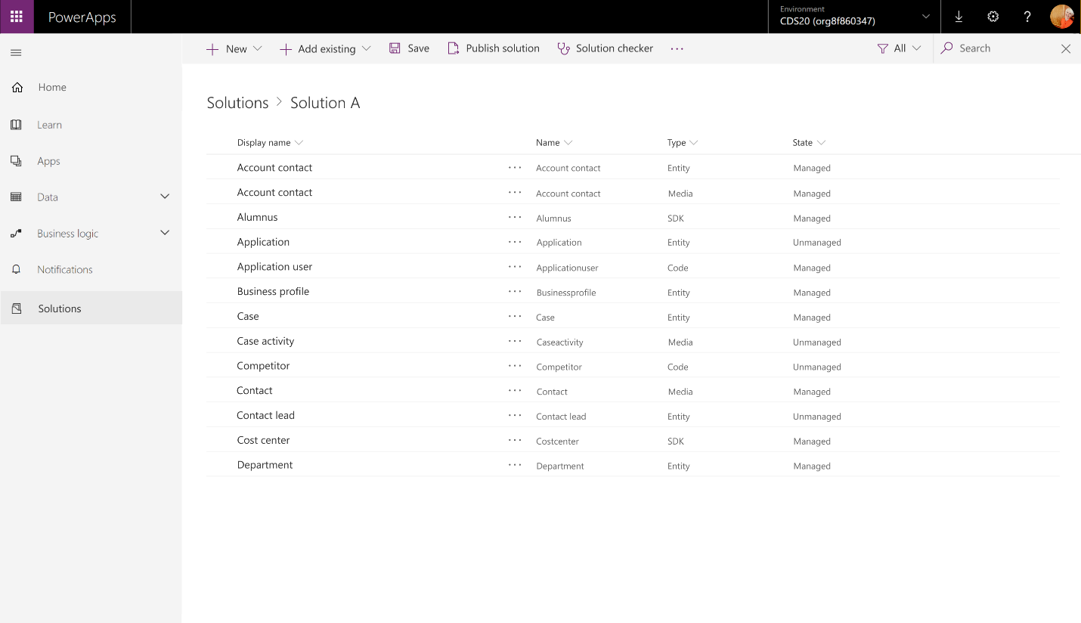The width and height of the screenshot is (1081, 623).
Task: Open Notifications in the sidebar
Action: (x=64, y=269)
